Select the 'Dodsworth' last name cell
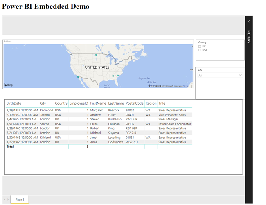 pos(115,142)
